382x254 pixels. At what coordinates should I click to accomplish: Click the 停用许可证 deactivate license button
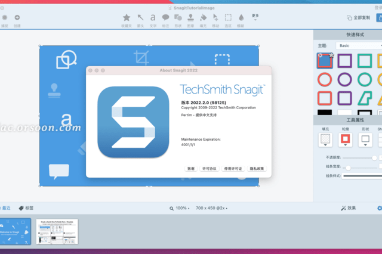[x=233, y=169]
